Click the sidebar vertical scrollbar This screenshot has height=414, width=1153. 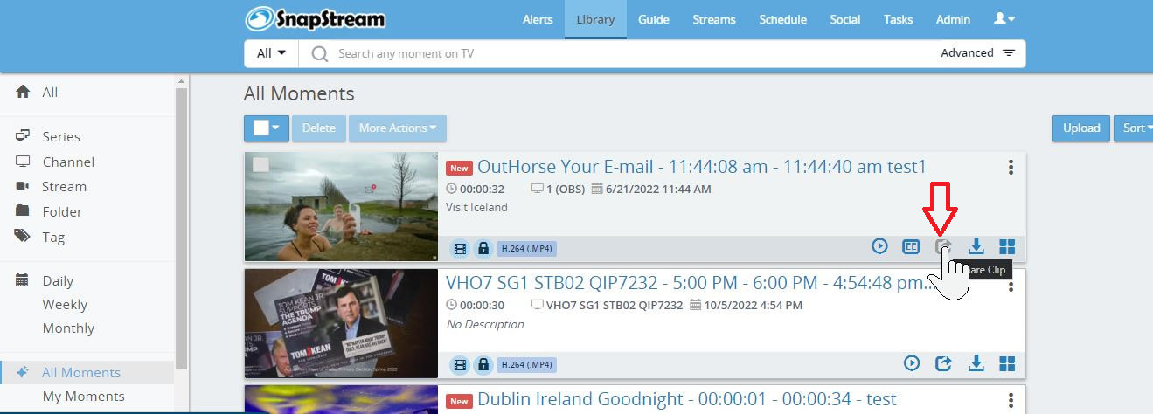(182, 227)
